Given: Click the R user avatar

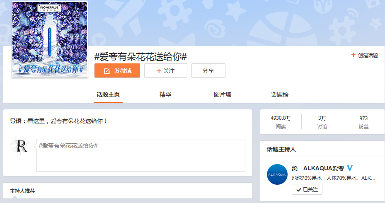Looking at the screenshot, I should click(x=21, y=146).
